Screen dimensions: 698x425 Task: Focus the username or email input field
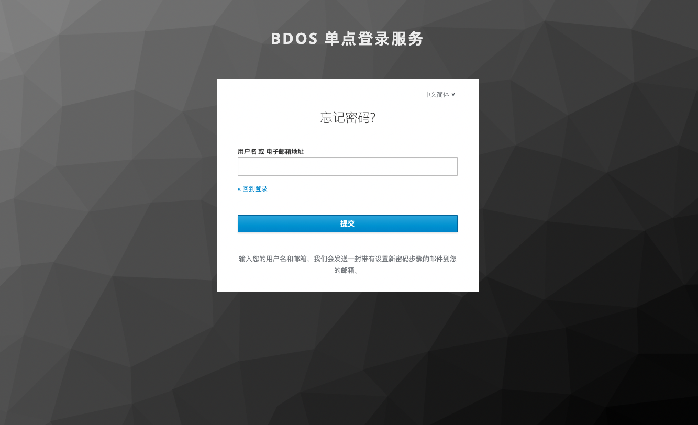click(348, 166)
